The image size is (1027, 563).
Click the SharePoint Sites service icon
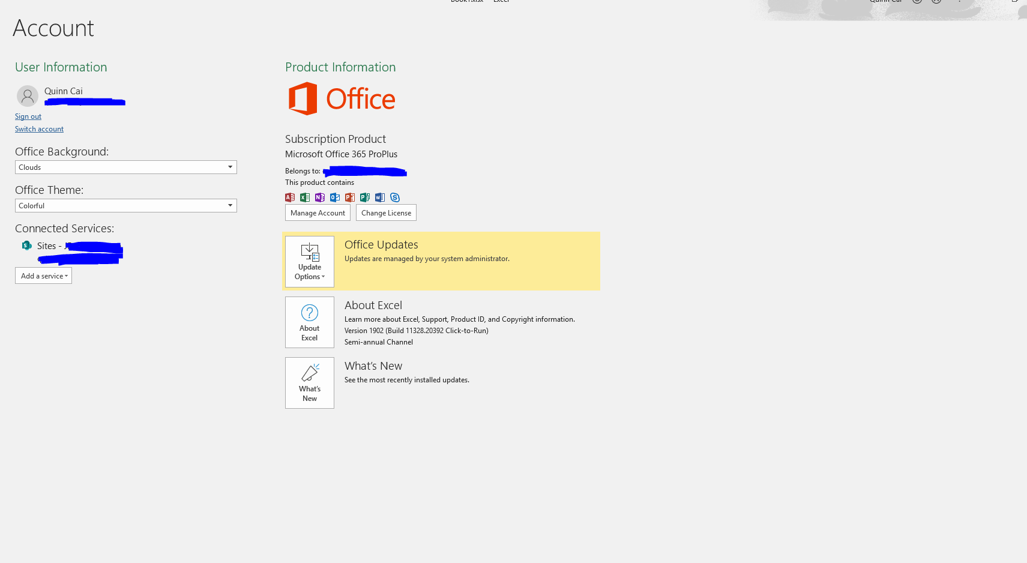point(26,245)
